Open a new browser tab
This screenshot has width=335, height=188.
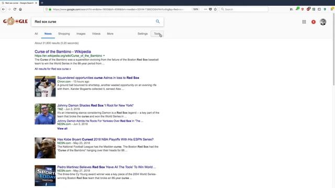(x=42, y=3)
